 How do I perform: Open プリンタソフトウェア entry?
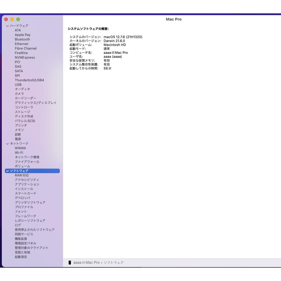[x=30, y=202]
